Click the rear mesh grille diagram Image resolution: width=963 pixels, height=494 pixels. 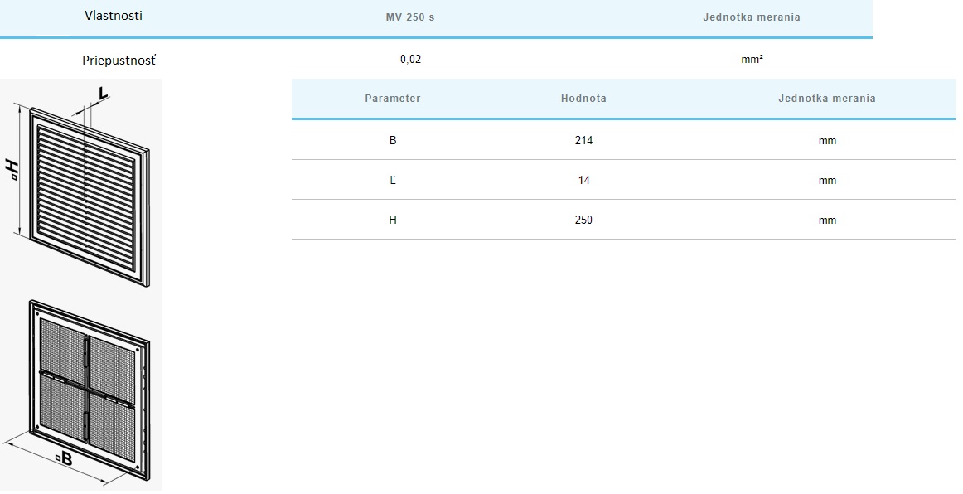pyautogui.click(x=87, y=385)
